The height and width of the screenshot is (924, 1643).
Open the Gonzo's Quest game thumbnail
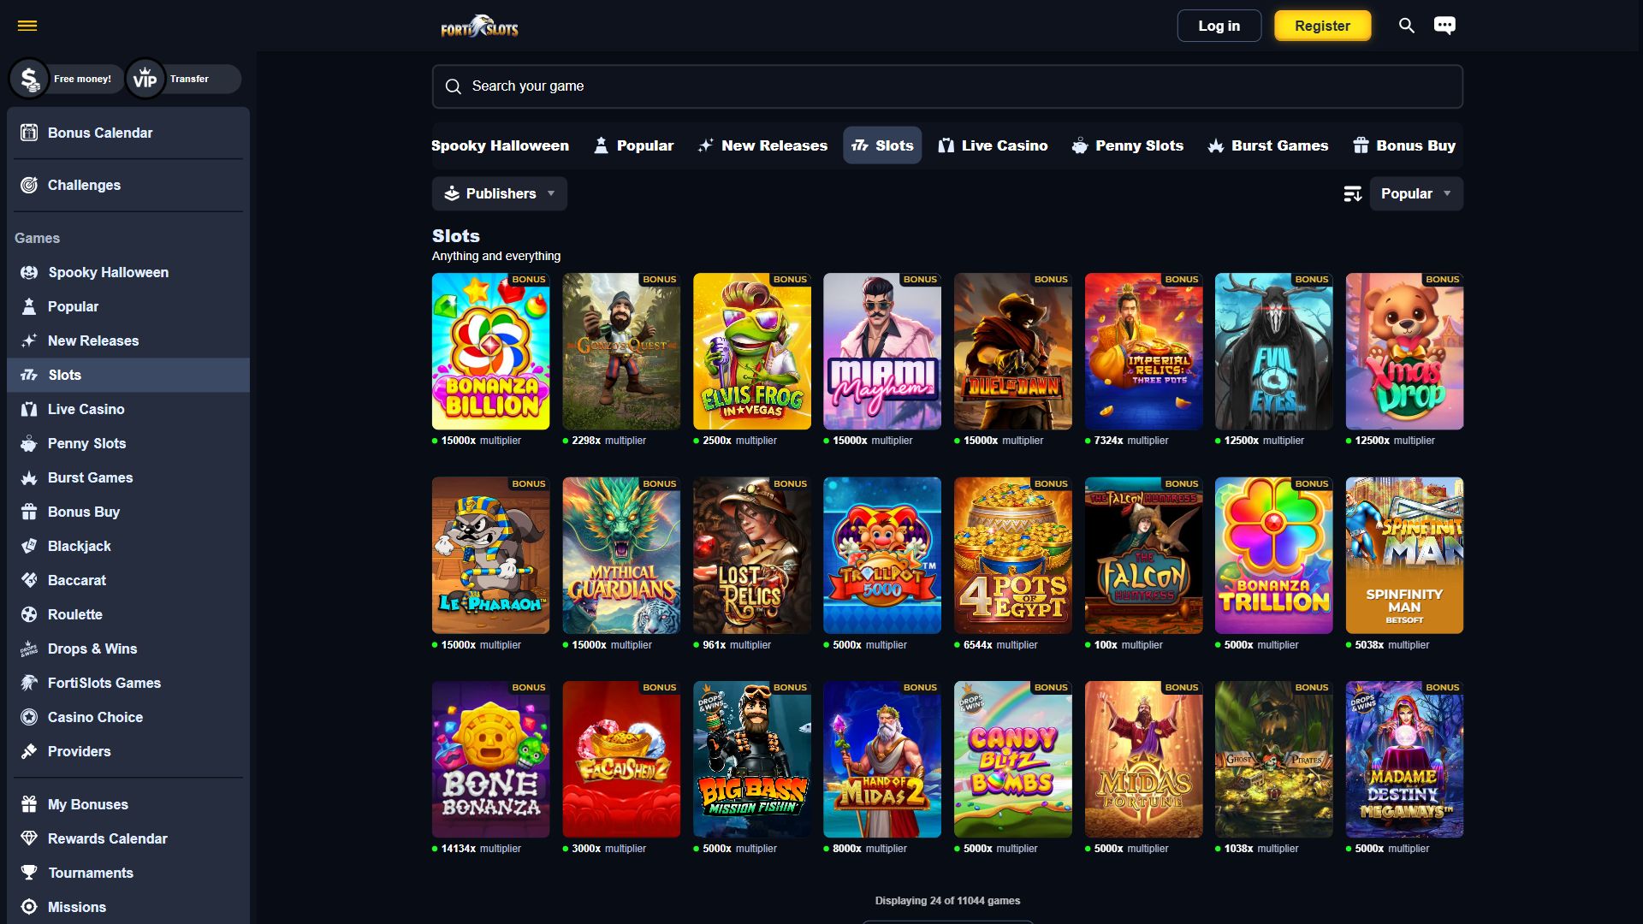[621, 352]
